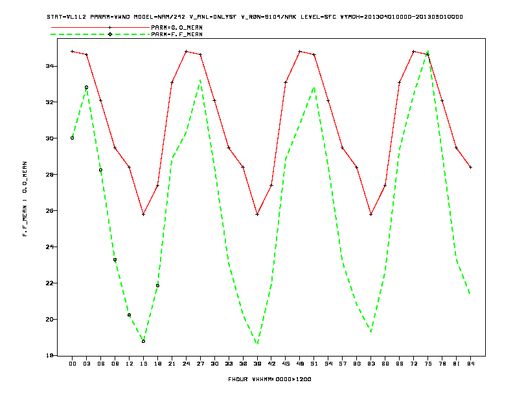Click the x-axis tick label 33
The width and height of the screenshot is (513, 396).
(229, 364)
